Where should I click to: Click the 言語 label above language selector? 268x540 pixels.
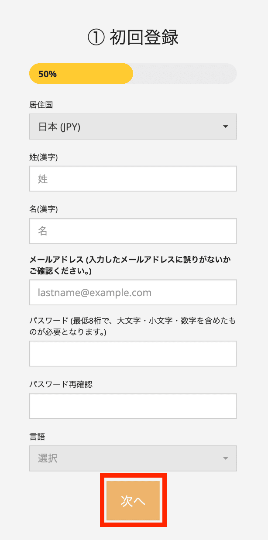(37, 437)
